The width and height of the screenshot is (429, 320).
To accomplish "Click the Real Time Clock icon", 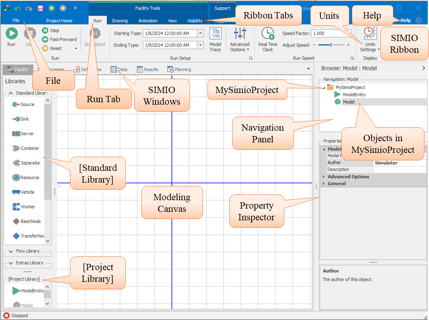I will pyautogui.click(x=268, y=34).
